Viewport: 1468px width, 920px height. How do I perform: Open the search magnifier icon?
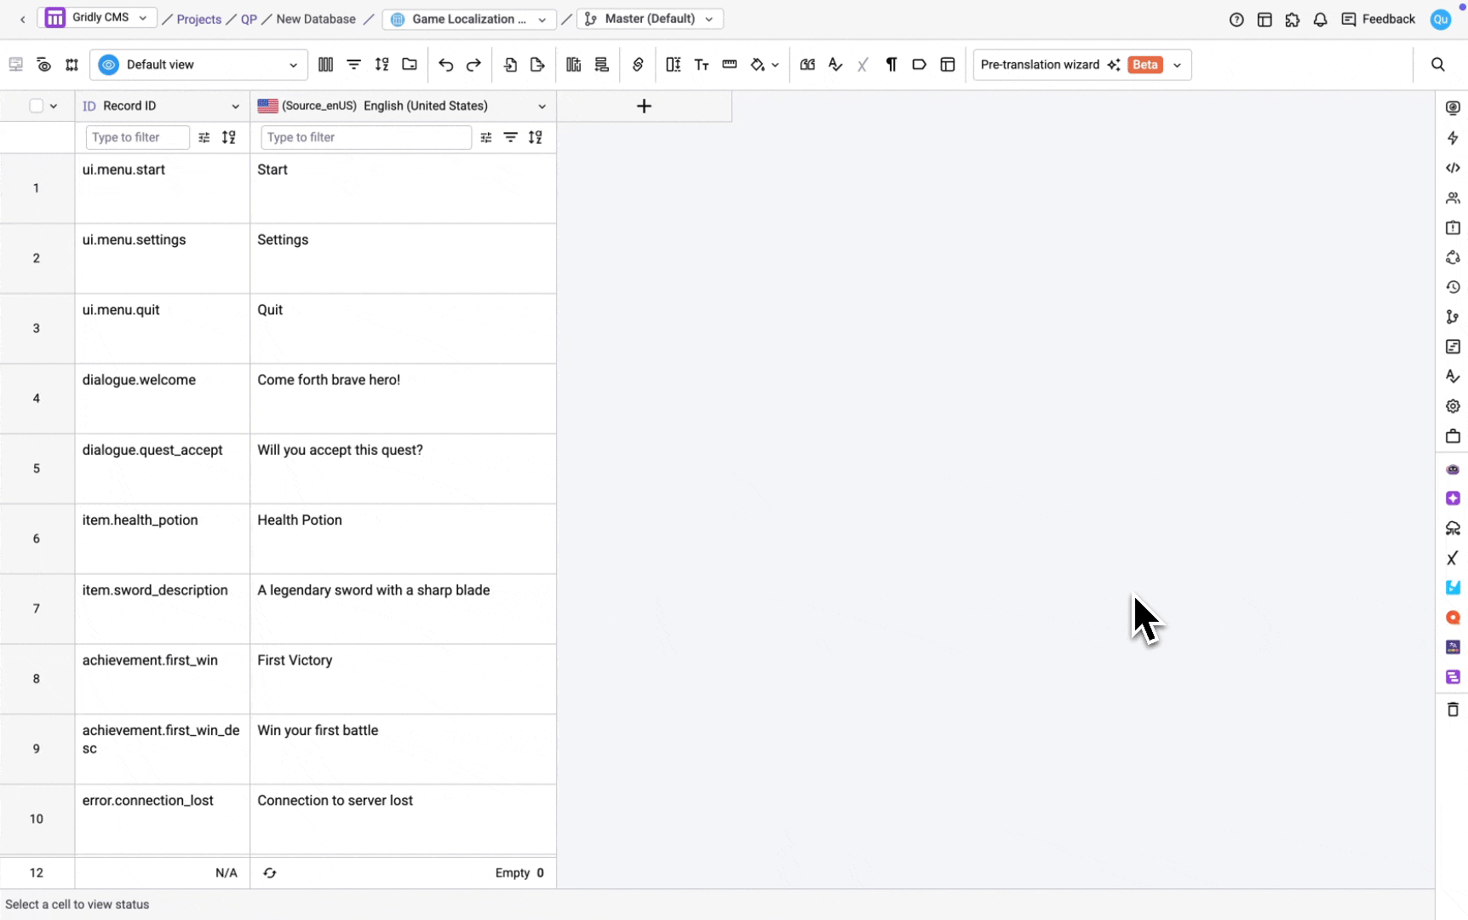click(1437, 65)
